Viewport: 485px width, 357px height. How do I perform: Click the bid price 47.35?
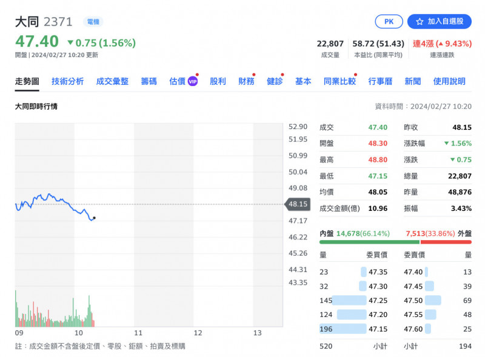(378, 272)
